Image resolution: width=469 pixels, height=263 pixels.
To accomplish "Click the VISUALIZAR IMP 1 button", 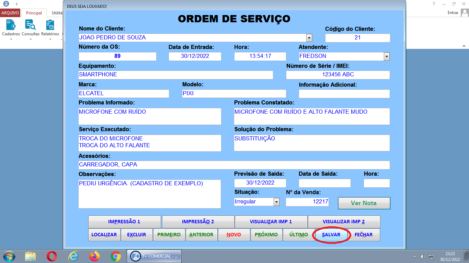I will pyautogui.click(x=271, y=222).
